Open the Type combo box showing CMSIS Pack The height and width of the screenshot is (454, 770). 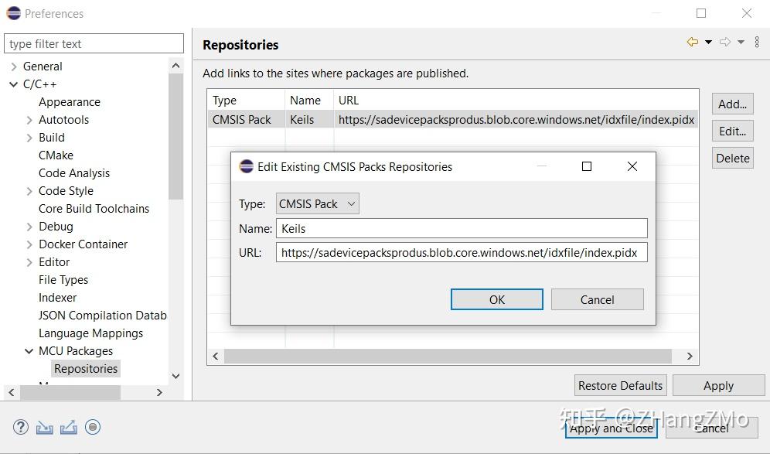[x=318, y=204]
